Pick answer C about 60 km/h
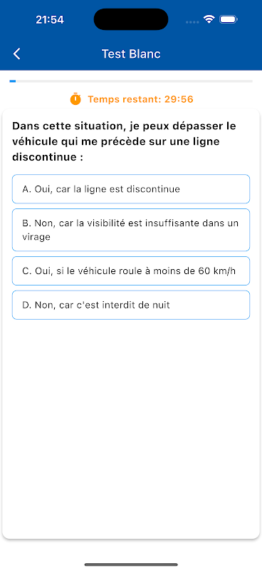This screenshot has height=571, width=262. 131,271
